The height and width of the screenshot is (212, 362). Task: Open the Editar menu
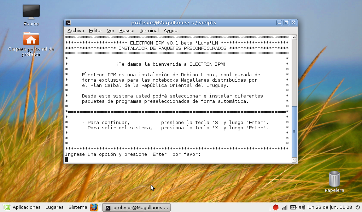coord(95,31)
